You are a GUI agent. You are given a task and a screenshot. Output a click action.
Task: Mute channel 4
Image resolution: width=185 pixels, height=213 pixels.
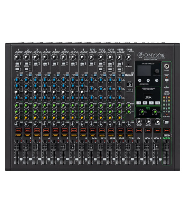pos(46,130)
